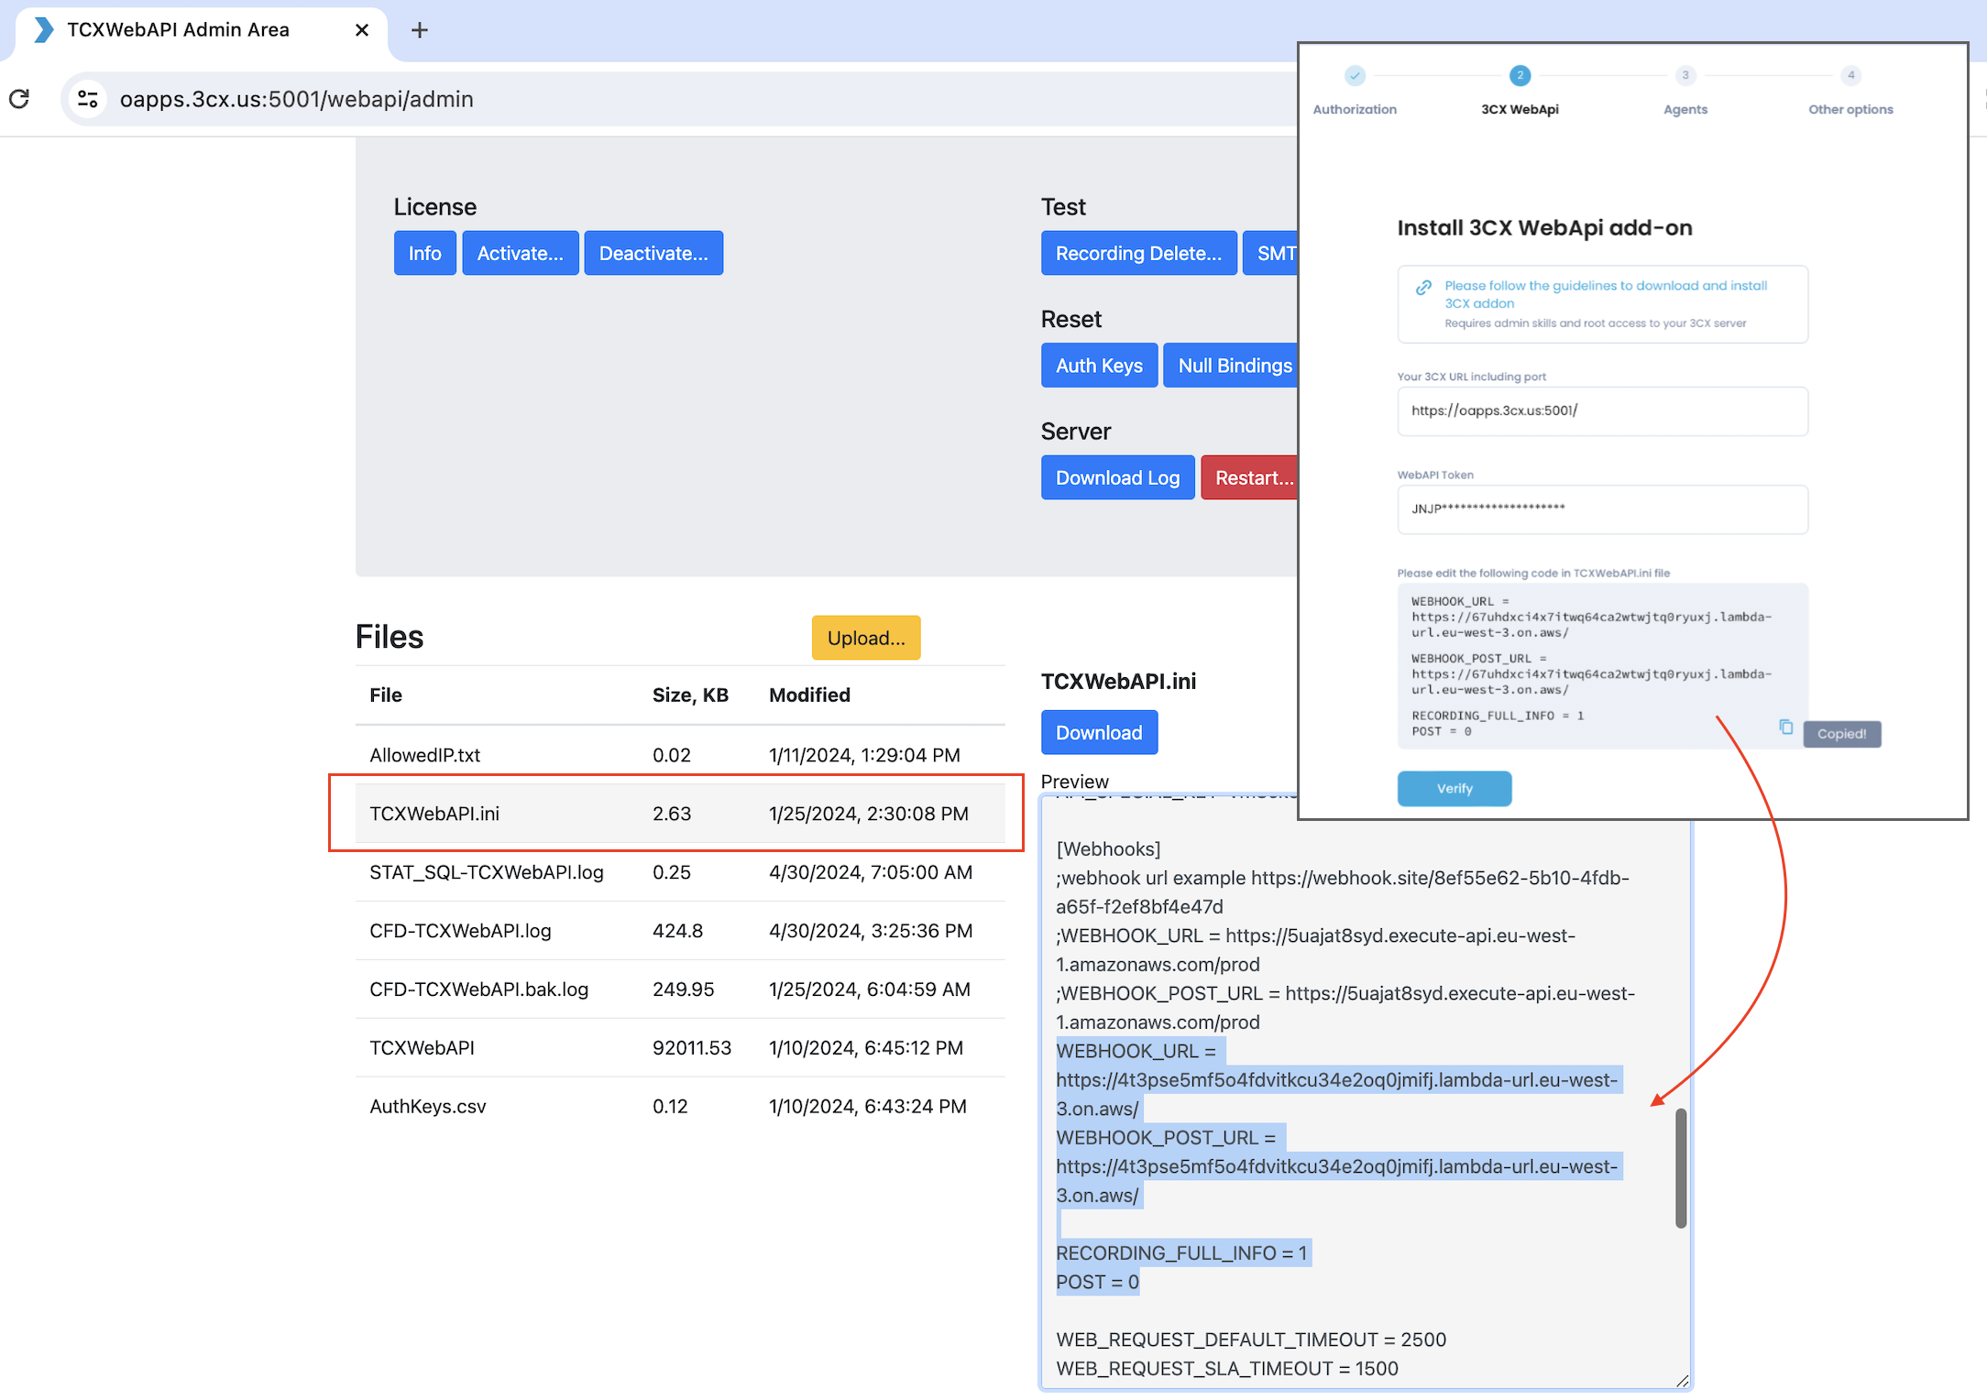Close the TCXWebAPI Admin Area tab
The width and height of the screenshot is (1987, 1400).
(x=362, y=30)
